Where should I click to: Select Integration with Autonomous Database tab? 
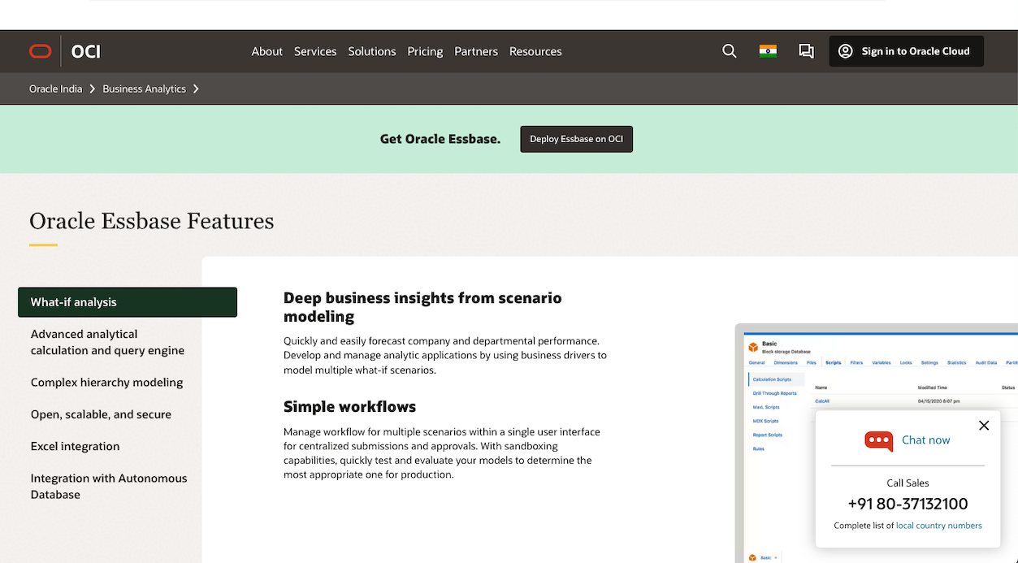[110, 487]
